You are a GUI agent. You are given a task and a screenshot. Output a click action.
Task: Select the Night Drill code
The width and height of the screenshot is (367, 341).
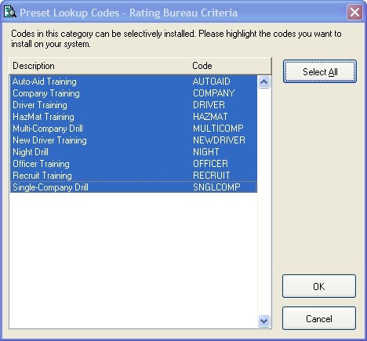click(x=133, y=152)
